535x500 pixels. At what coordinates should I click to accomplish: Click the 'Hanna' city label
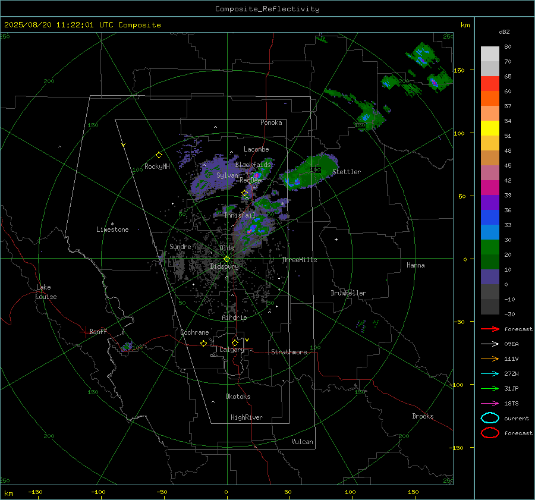416,265
